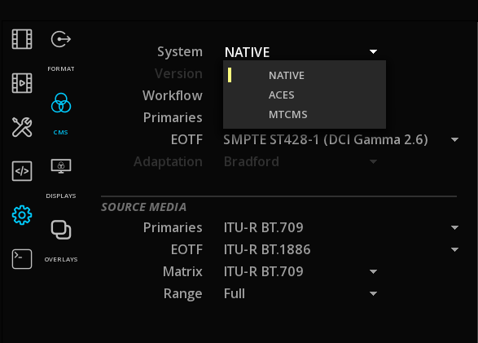
Task: Open the DISPLAYS settings section
Action: click(61, 178)
